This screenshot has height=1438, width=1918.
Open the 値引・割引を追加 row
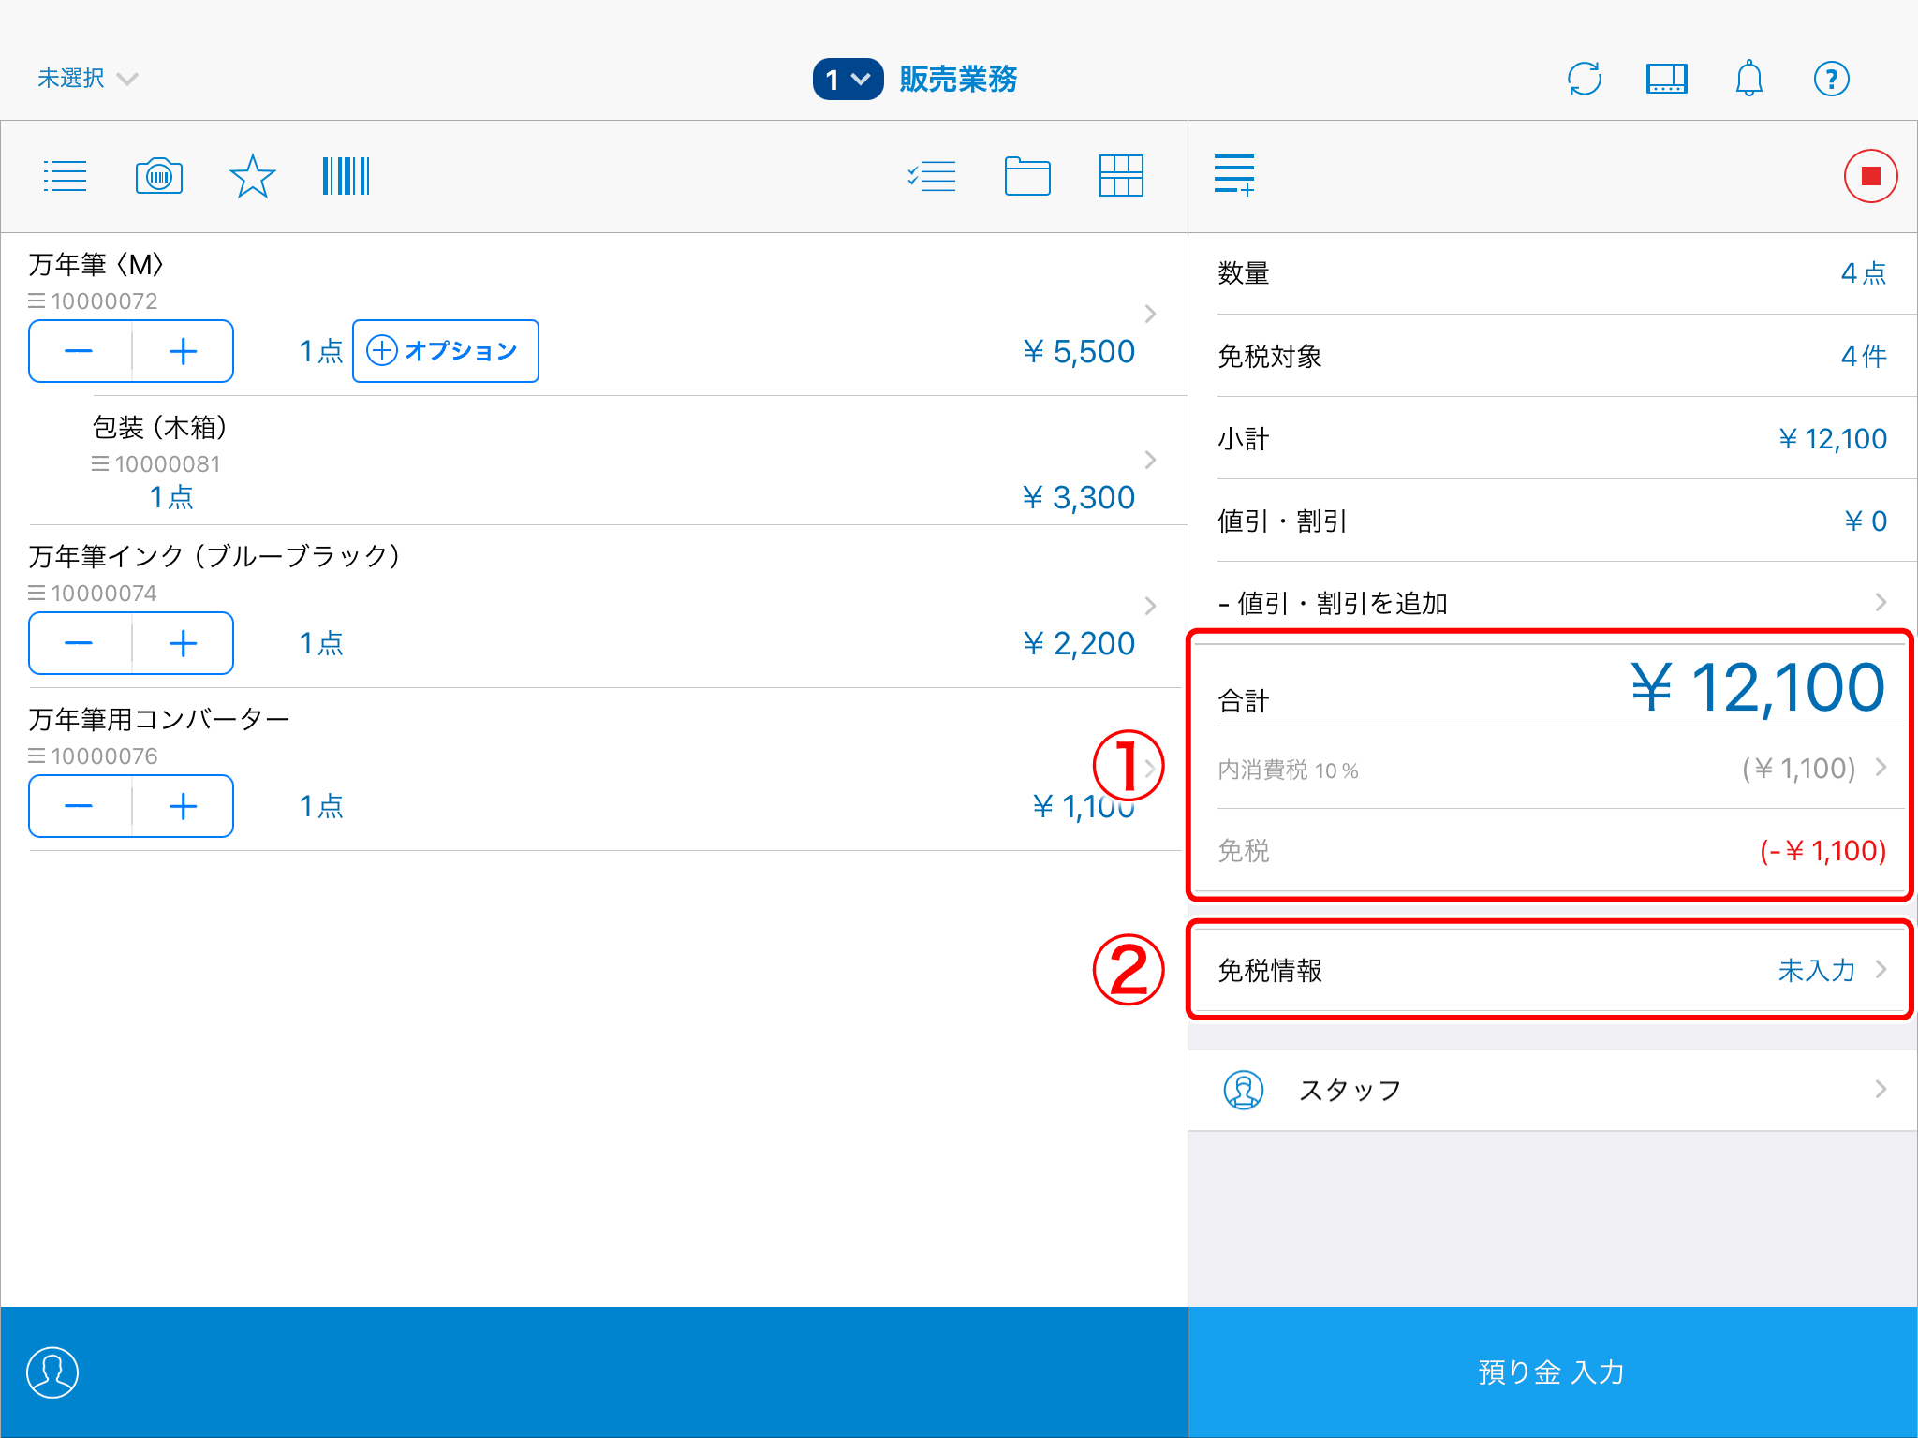[x=1552, y=603]
